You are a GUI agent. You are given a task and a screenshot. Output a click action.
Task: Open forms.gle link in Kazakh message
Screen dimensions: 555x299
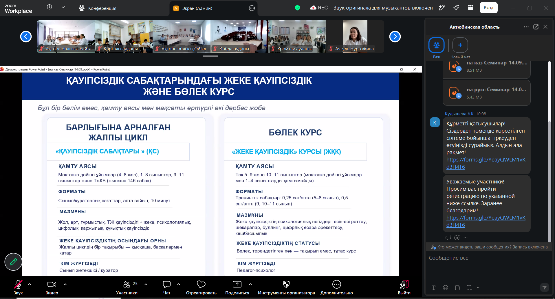point(486,163)
